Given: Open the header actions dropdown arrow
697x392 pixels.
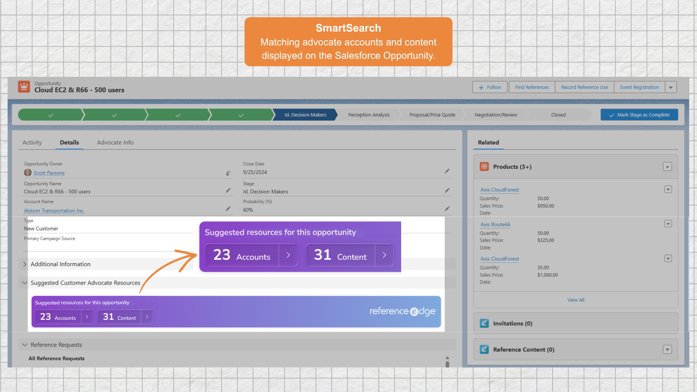Looking at the screenshot, I should tap(671, 87).
